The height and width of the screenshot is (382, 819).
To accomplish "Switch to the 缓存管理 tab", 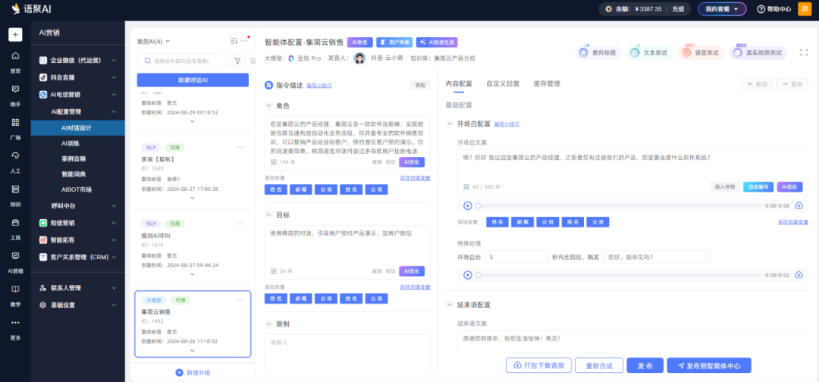I will (546, 83).
